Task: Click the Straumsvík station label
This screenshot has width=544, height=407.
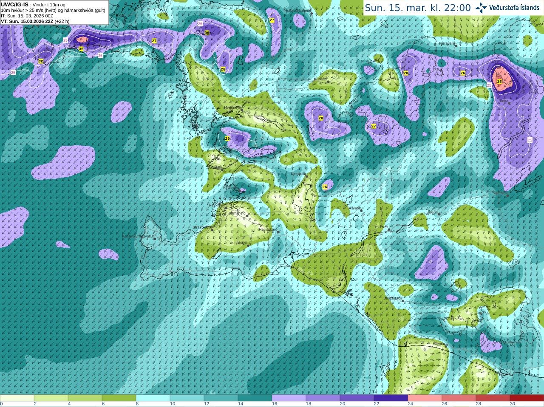Action: pyautogui.click(x=201, y=227)
